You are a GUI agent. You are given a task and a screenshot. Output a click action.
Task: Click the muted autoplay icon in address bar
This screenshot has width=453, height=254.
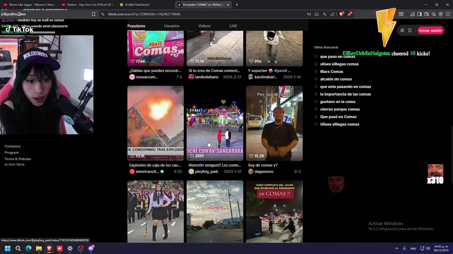tap(309, 14)
